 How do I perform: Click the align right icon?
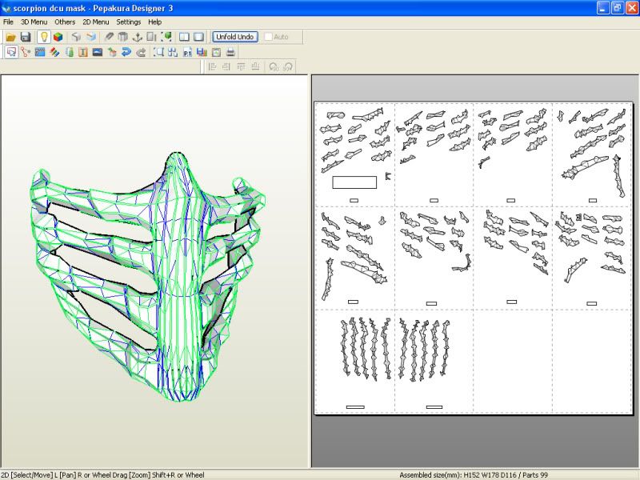pyautogui.click(x=226, y=67)
